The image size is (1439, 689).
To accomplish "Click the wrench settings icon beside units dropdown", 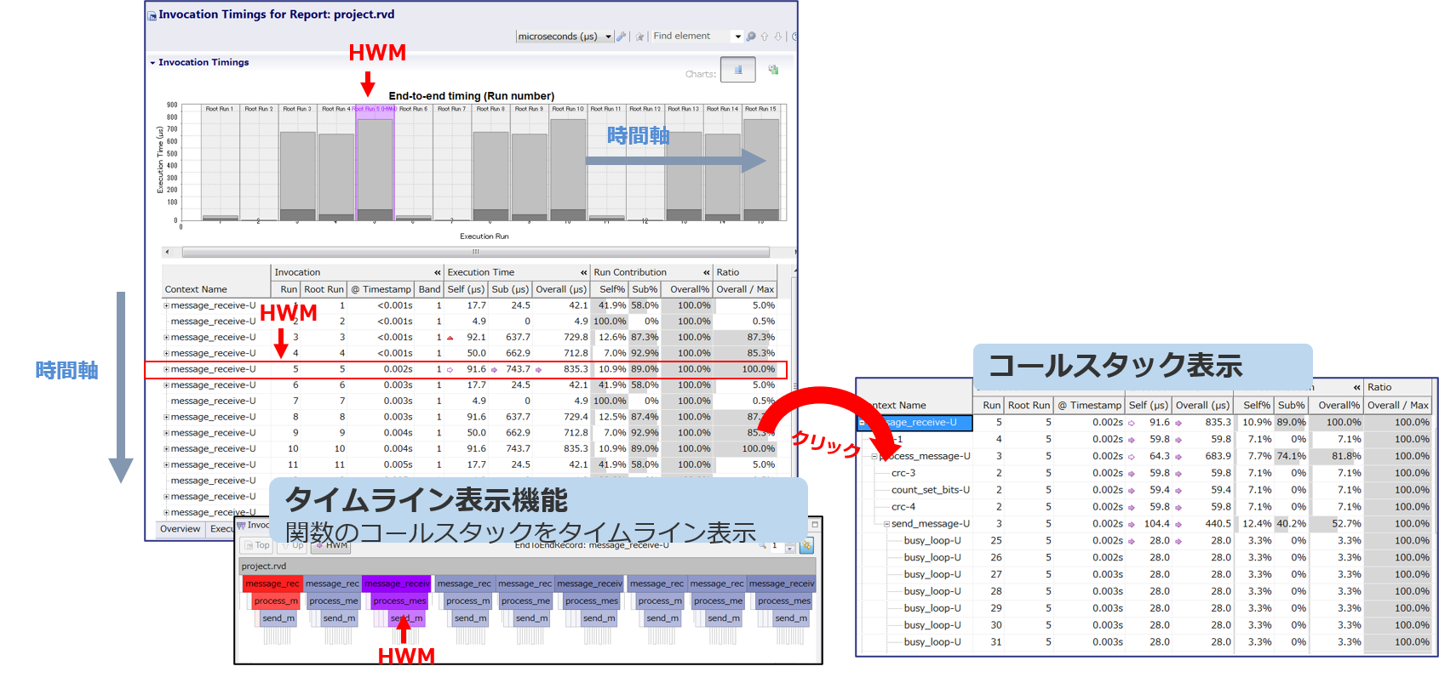I will tap(622, 37).
